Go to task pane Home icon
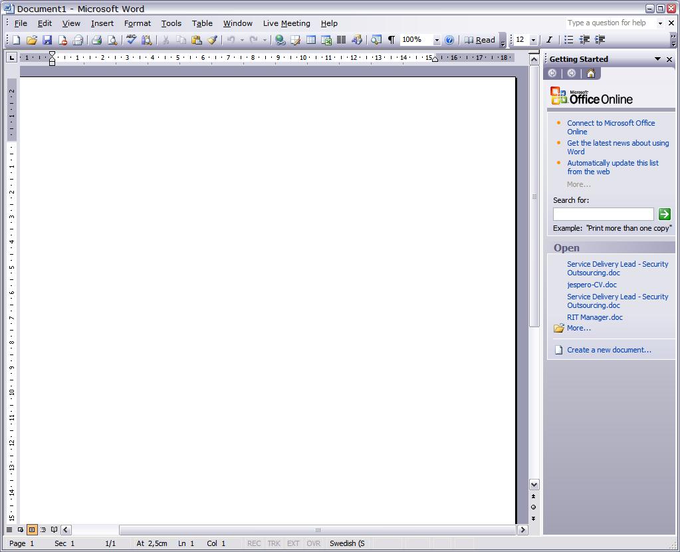 [x=591, y=73]
